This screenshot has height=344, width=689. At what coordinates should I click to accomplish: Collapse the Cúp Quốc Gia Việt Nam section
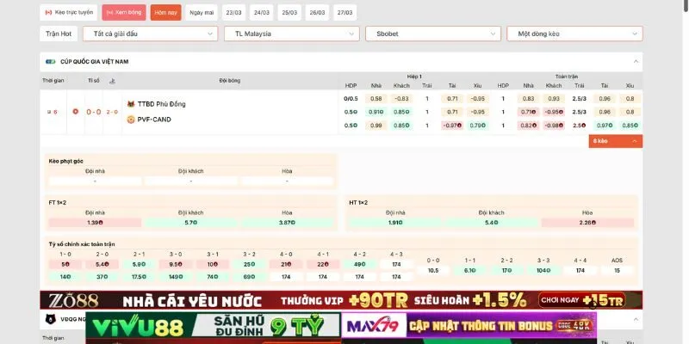pos(636,62)
